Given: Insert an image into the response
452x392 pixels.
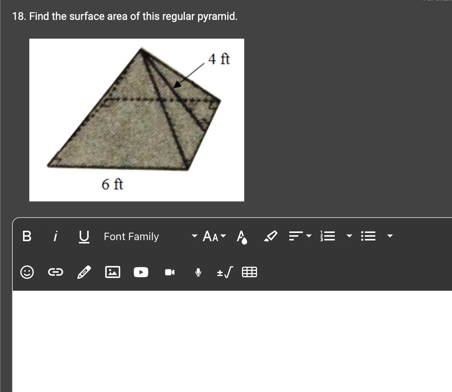Looking at the screenshot, I should point(112,272).
